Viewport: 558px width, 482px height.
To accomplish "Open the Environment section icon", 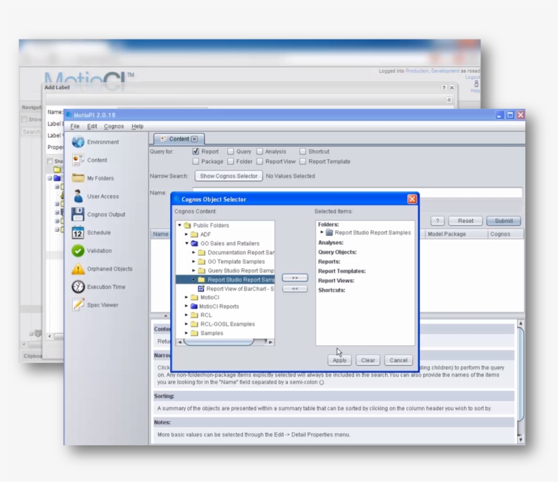I will pyautogui.click(x=78, y=142).
